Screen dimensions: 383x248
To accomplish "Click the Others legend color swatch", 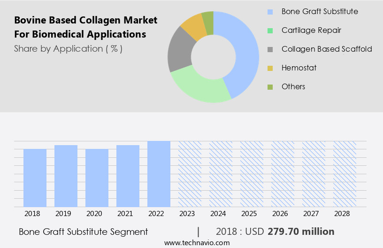I will (x=270, y=87).
